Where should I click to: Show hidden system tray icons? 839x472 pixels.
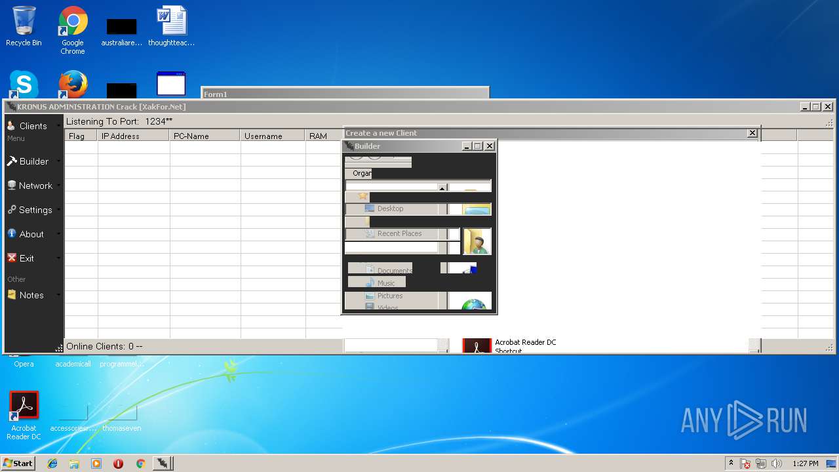click(x=731, y=463)
